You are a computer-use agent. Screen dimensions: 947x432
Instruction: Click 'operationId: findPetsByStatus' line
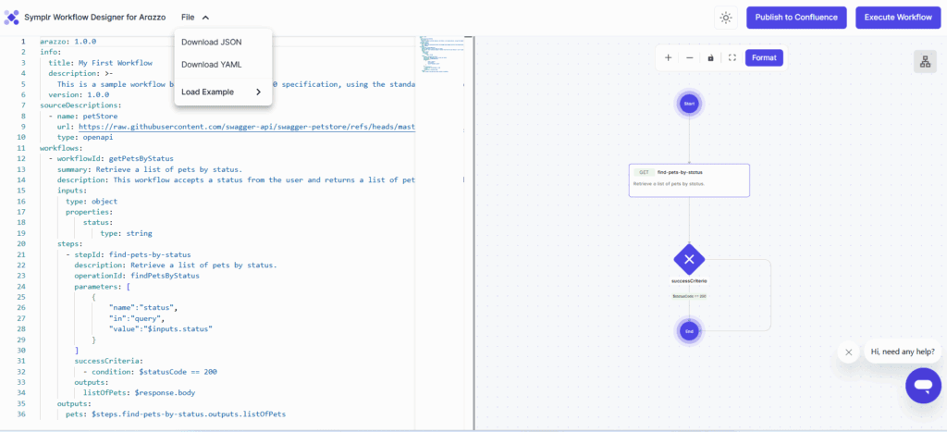pos(137,276)
